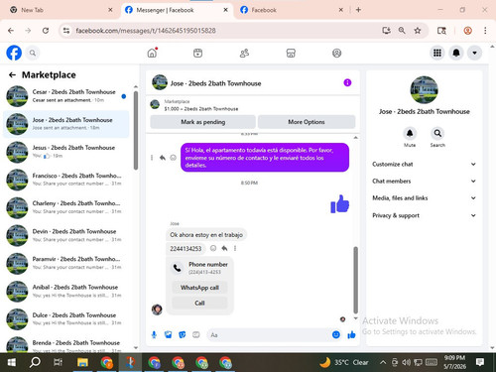
Task: Open Charleny conversation in list
Action: point(65,207)
